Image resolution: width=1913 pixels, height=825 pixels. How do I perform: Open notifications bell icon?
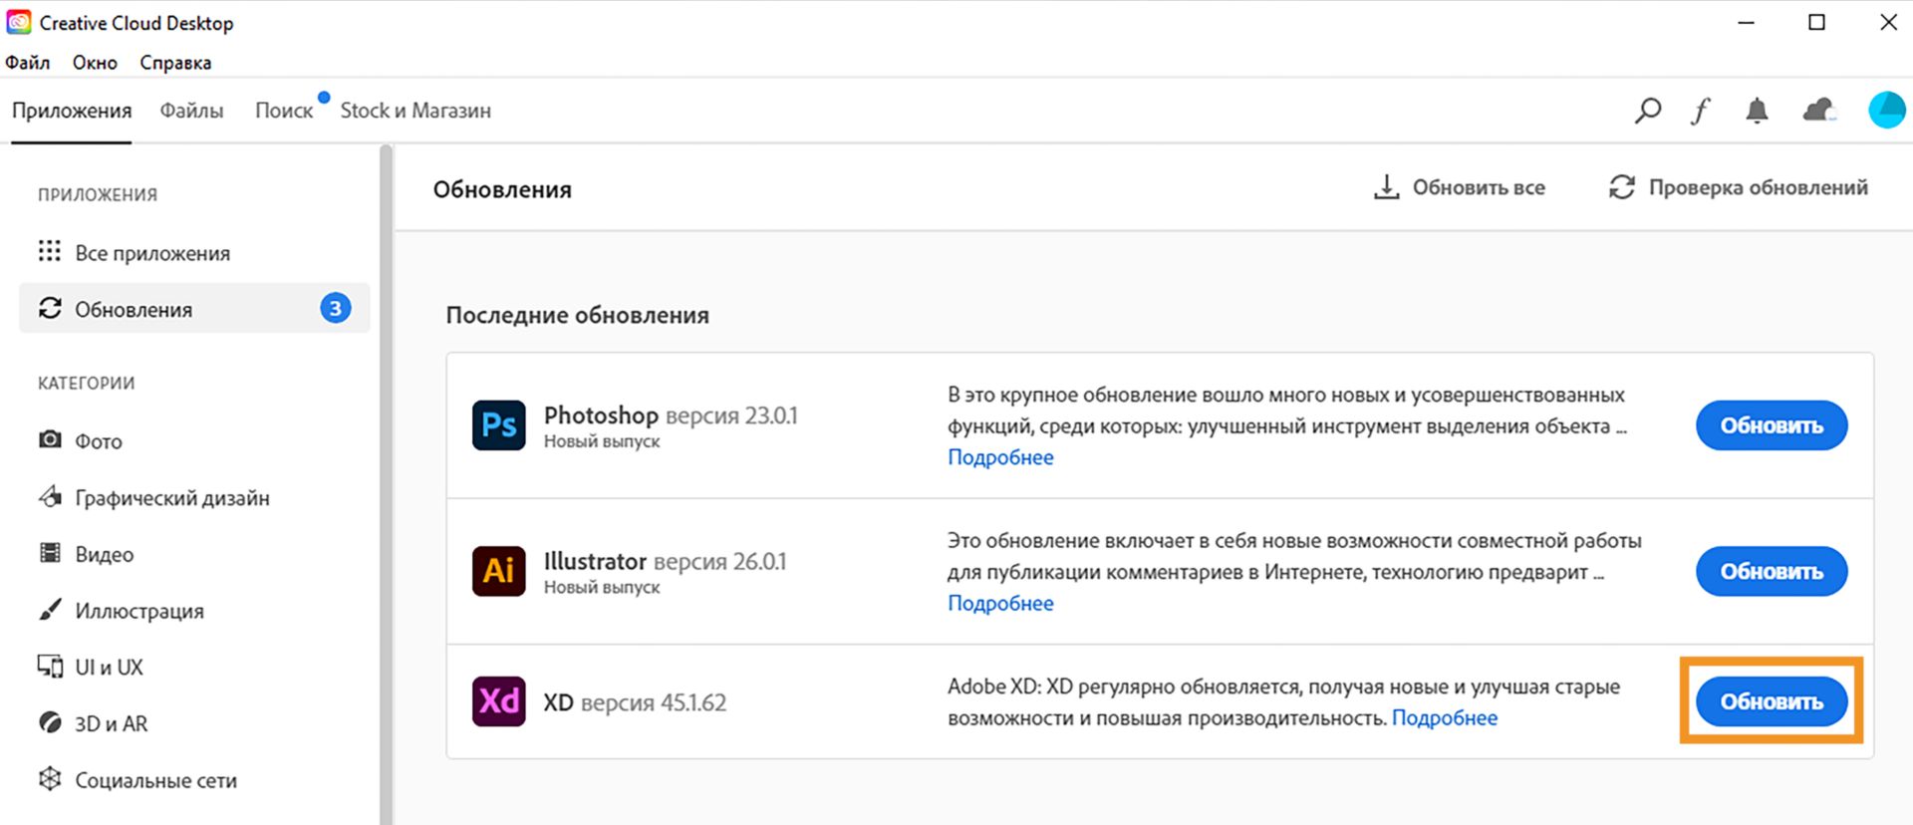tap(1757, 110)
